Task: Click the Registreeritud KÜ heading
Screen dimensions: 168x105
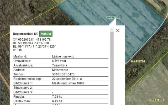Action: pos(26,34)
